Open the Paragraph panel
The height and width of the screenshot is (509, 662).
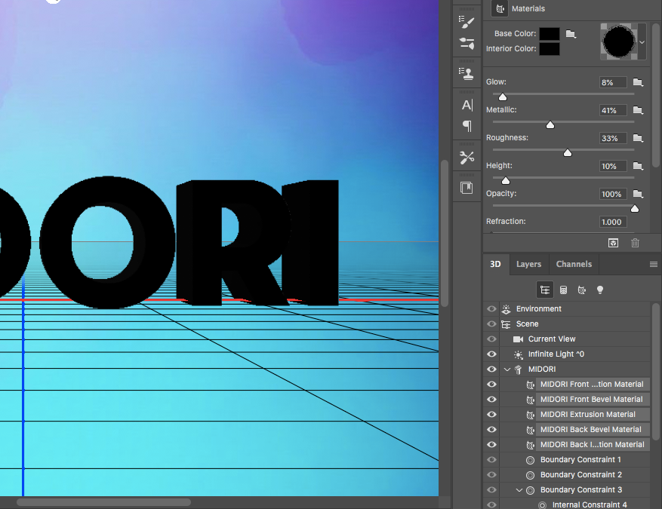[x=466, y=126]
